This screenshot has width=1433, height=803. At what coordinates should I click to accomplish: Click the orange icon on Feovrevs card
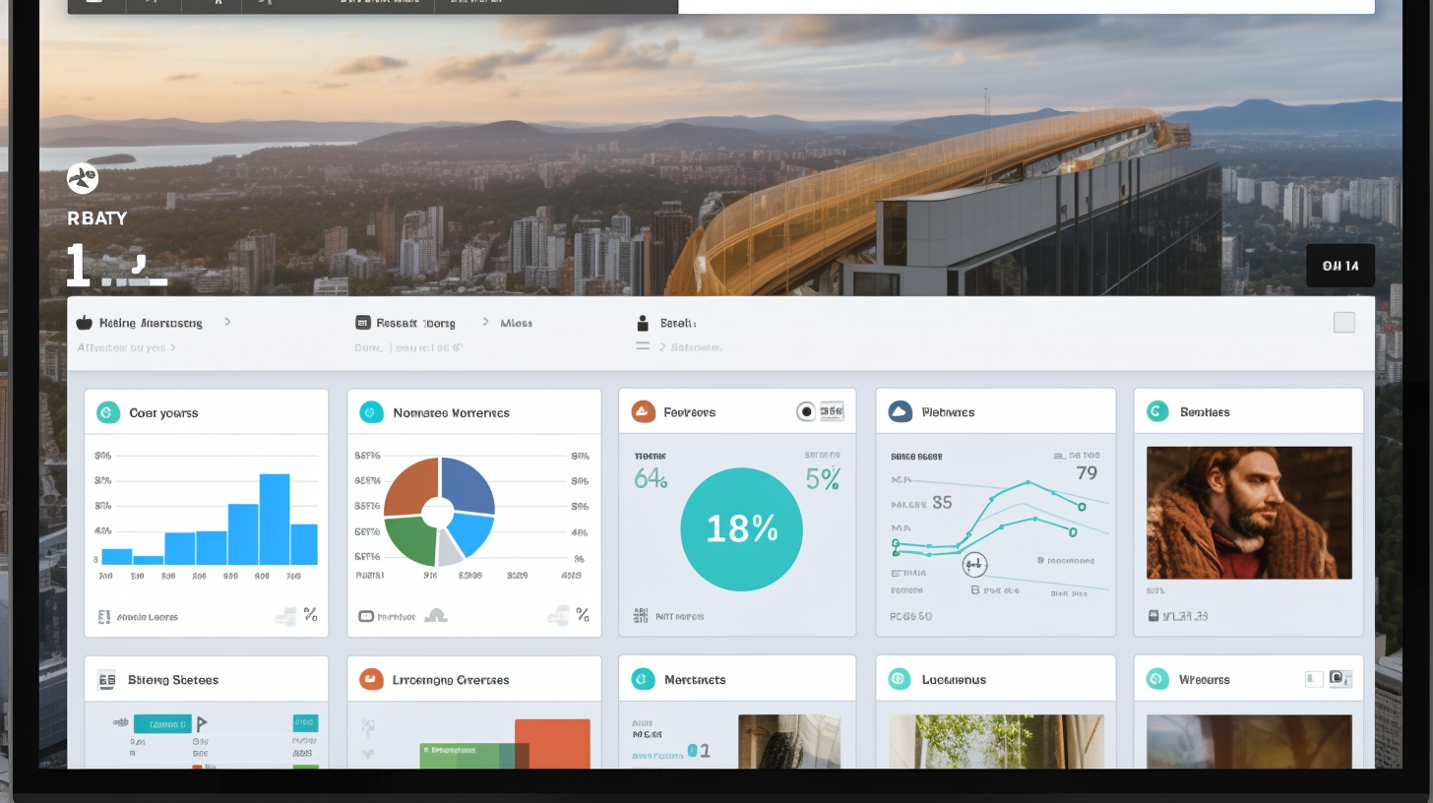click(643, 412)
